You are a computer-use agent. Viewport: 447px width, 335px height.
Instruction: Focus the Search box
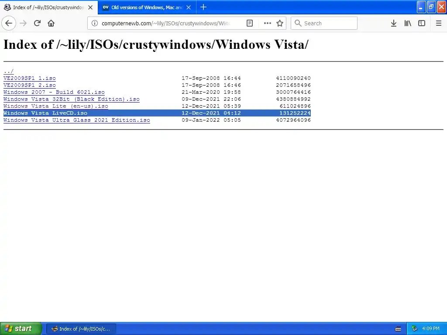pyautogui.click(x=324, y=24)
